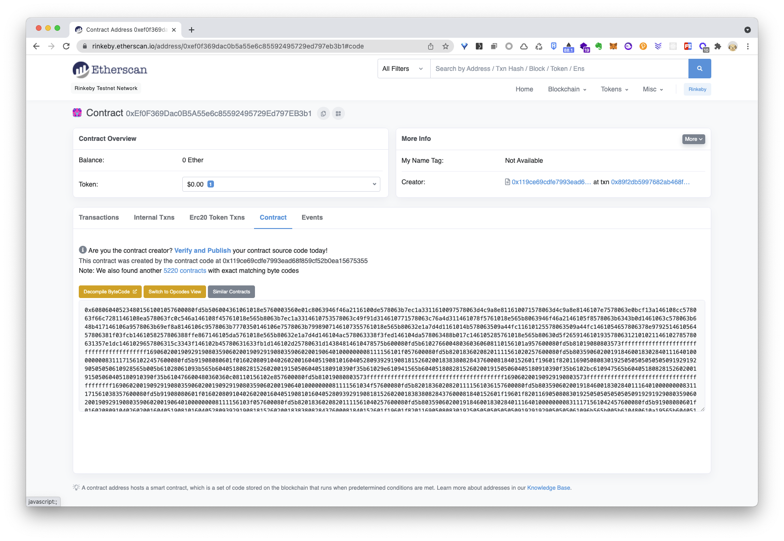Open the More dropdown in More Info
Image resolution: width=784 pixels, height=541 pixels.
click(693, 139)
